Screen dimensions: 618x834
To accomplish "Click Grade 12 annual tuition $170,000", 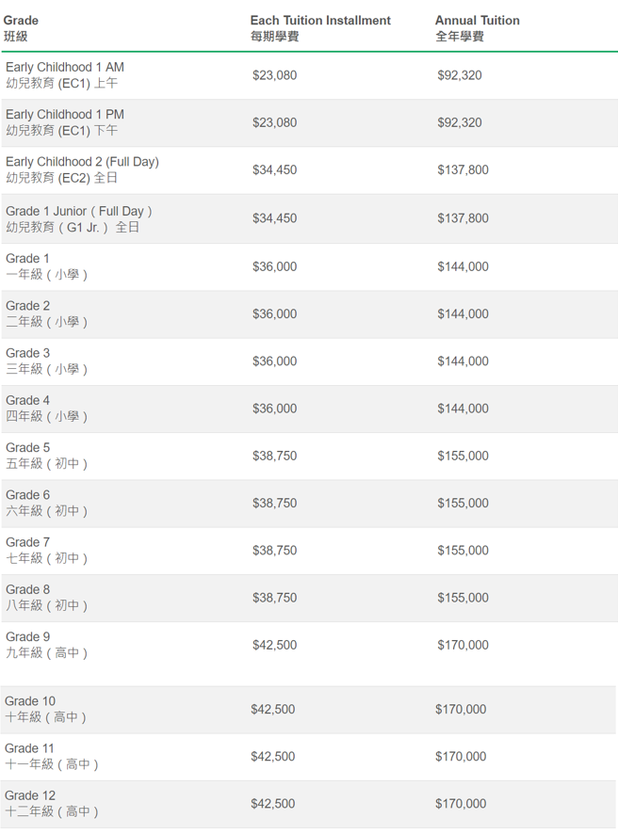I will (461, 804).
